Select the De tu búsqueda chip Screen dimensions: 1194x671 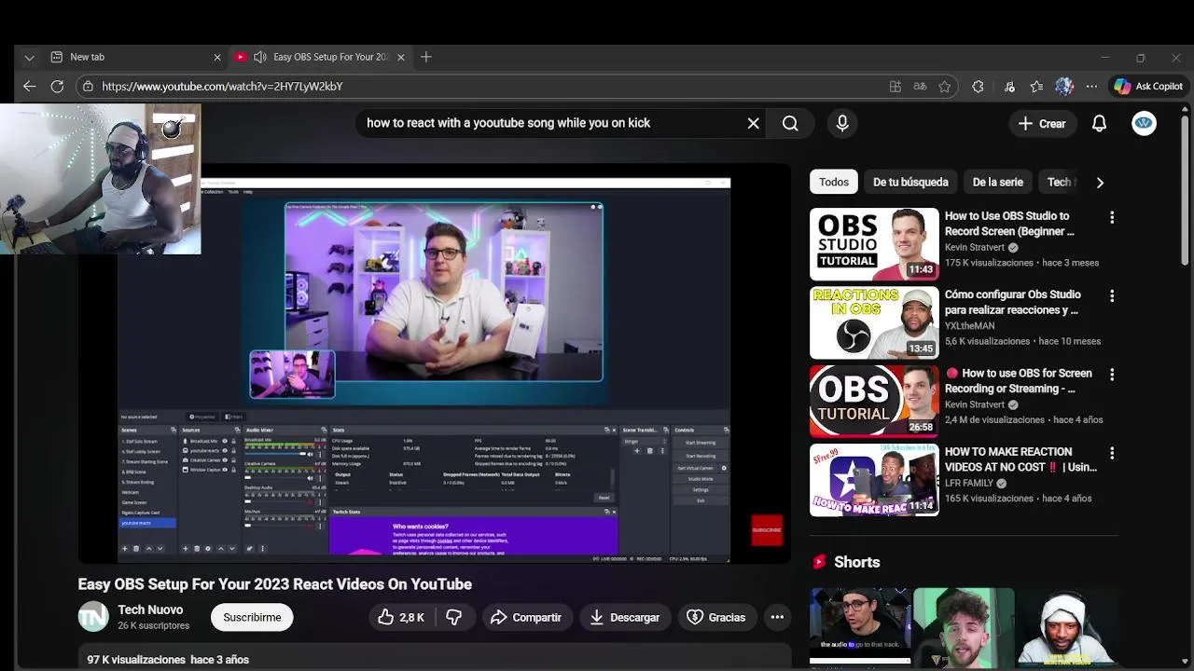[x=910, y=182]
